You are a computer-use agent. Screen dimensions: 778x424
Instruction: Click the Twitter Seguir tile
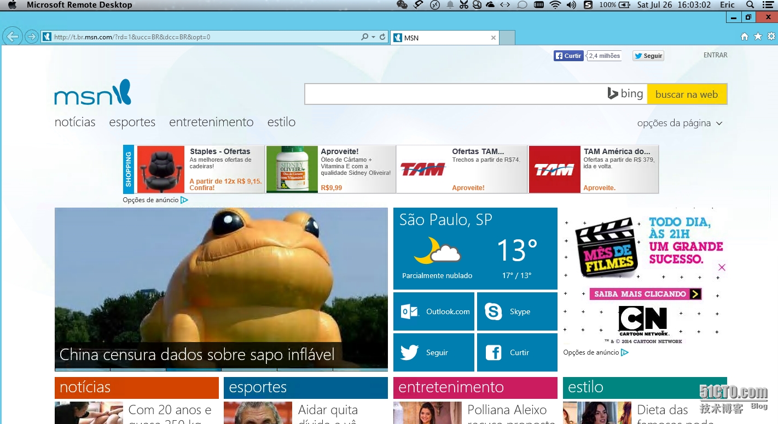coord(434,352)
